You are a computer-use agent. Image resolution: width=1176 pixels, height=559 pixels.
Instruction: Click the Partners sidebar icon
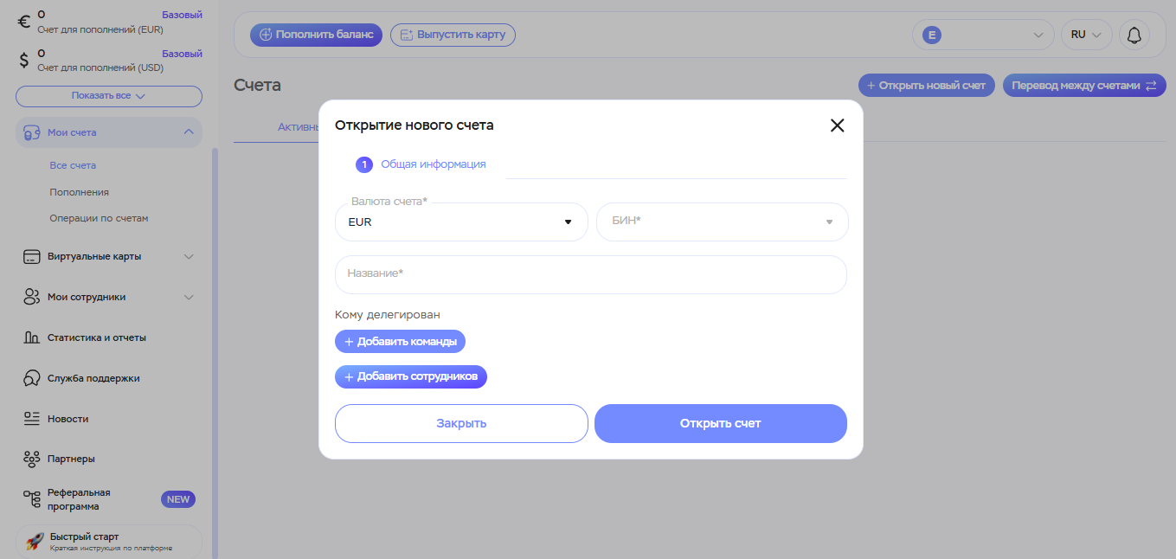coord(32,459)
